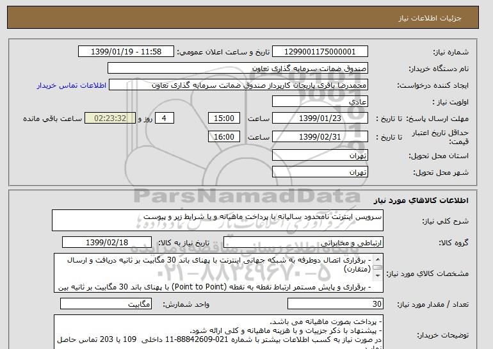This screenshot has width=493, height=349.
Task: Click the جزئیات اطلاعات نیاز header title
Action: click(x=430, y=18)
